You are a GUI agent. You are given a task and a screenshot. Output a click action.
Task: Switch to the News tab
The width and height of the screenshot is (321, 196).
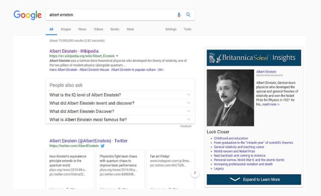[82, 29]
